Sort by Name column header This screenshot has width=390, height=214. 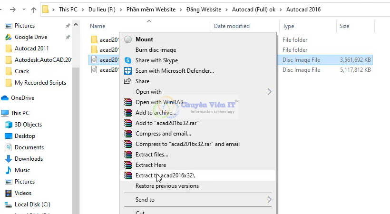[97, 26]
